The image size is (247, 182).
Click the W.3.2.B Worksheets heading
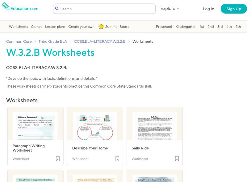click(x=50, y=52)
